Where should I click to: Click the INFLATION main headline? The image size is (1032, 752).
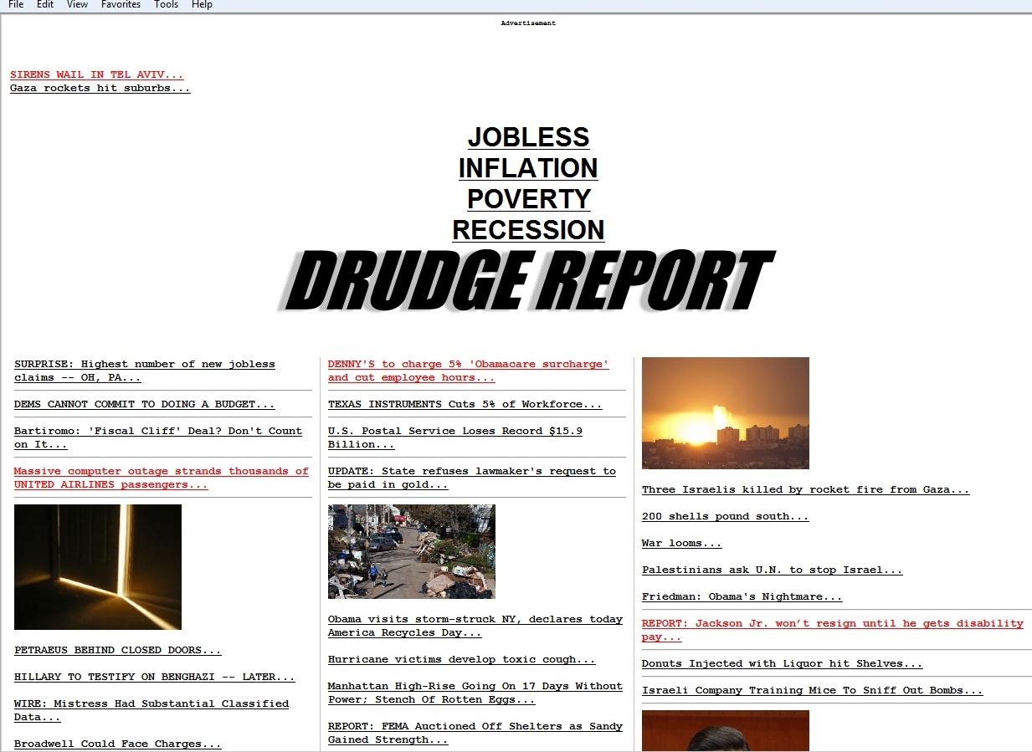528,168
